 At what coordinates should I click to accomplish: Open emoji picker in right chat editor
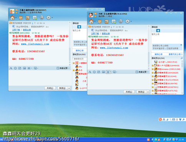pyautogui.click(x=94, y=72)
